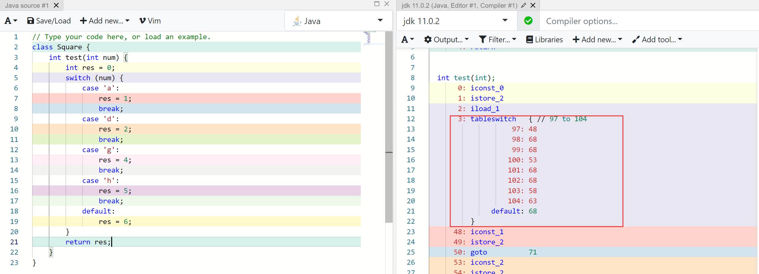Open the compiler pane font size menu
This screenshot has height=274, width=759.
tap(408, 39)
